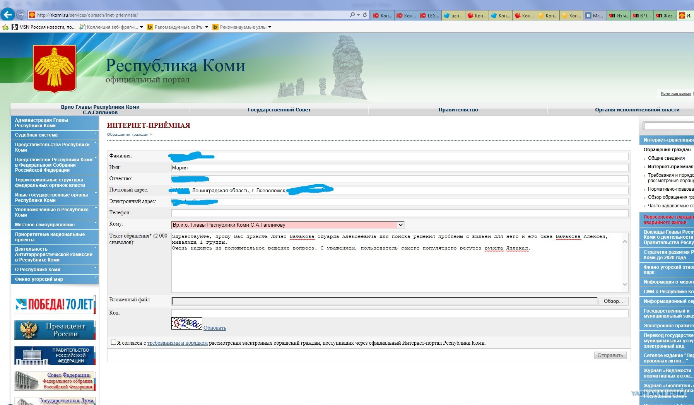
Task: Submit the form with Отправить button
Action: 610,355
